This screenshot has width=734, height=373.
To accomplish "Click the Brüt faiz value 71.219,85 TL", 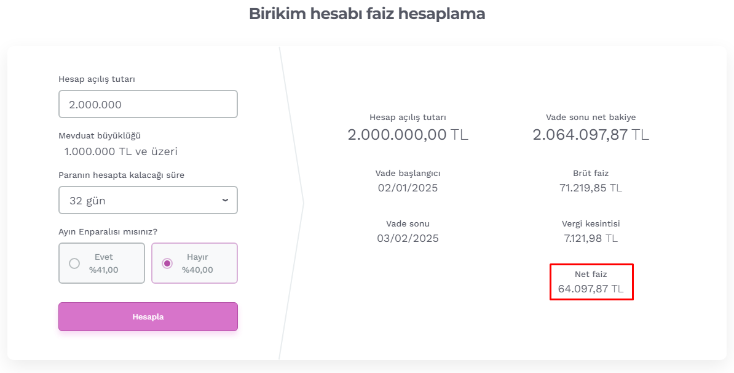I will [x=591, y=188].
